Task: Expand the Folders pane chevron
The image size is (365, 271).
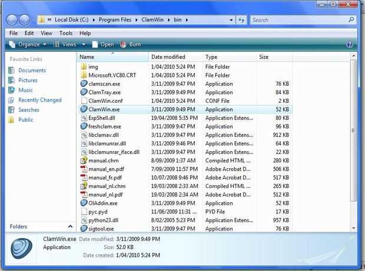Action: (70, 226)
